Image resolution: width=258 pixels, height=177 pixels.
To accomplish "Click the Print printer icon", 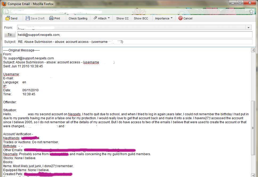I will pyautogui.click(x=51, y=18).
